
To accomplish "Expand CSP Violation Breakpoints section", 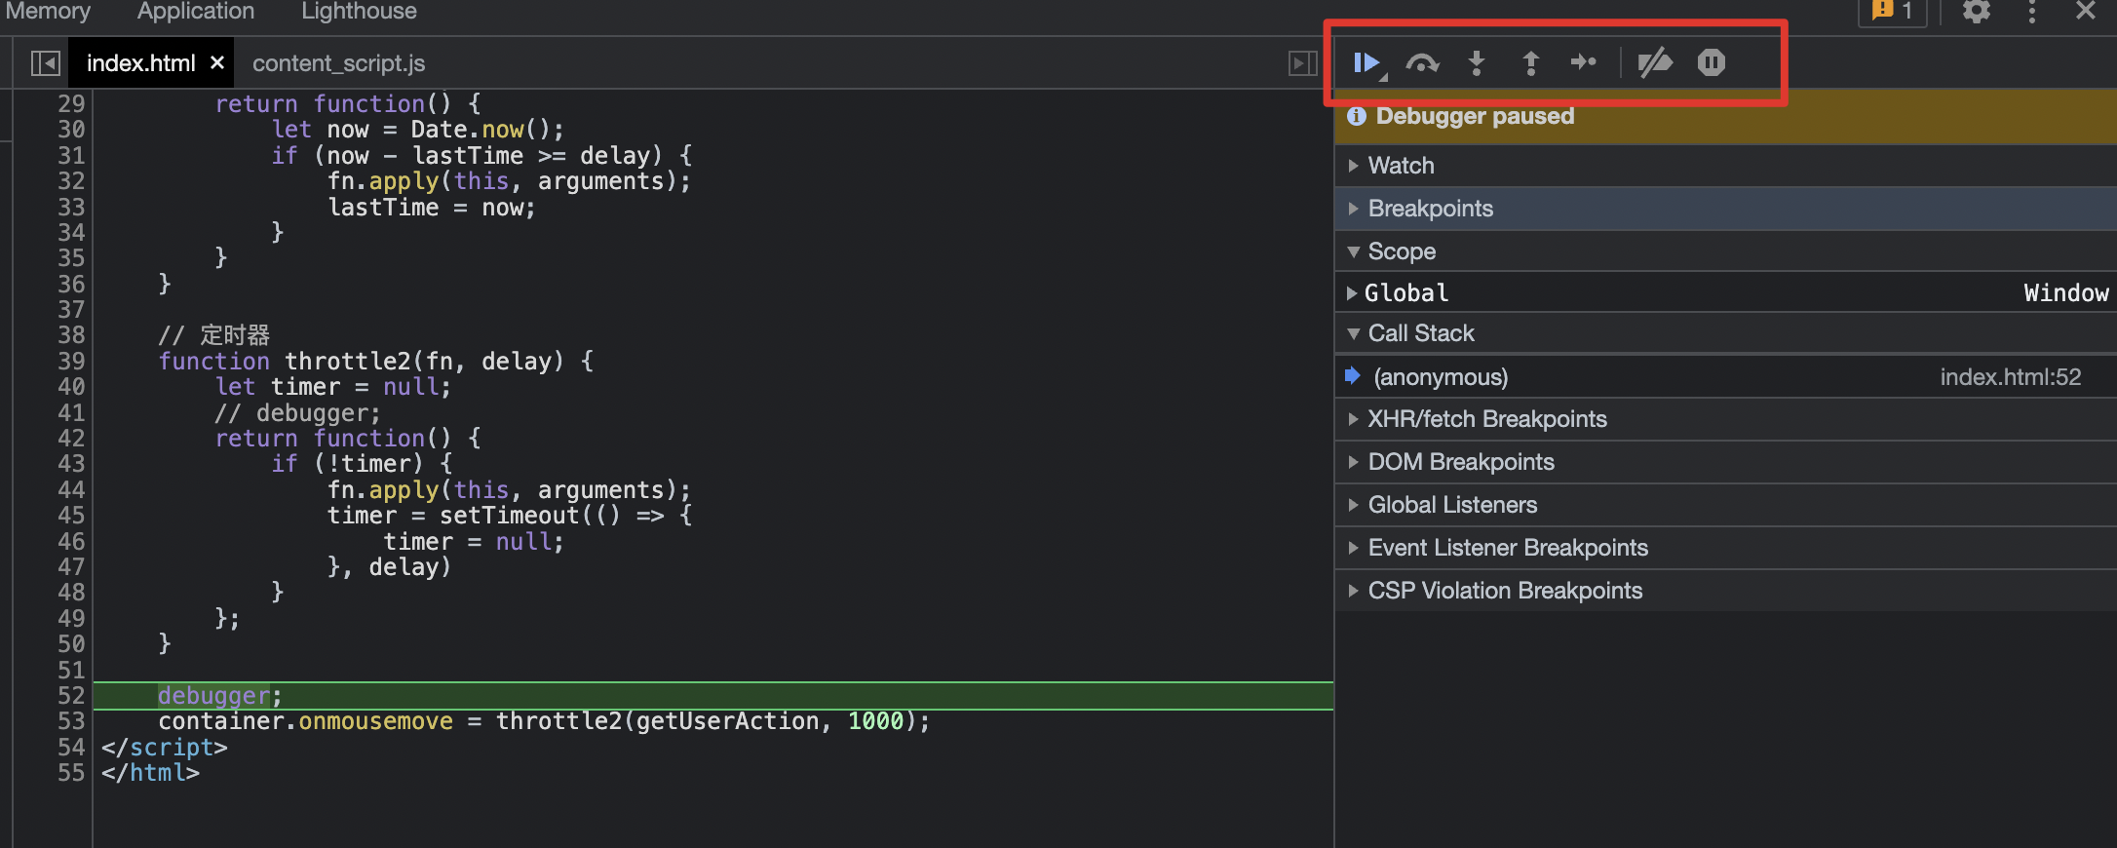I will [1725, 591].
